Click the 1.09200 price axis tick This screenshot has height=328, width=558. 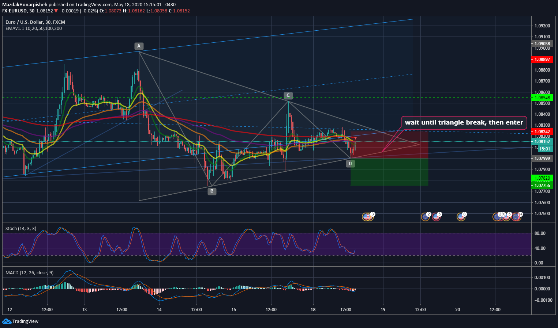pos(542,26)
